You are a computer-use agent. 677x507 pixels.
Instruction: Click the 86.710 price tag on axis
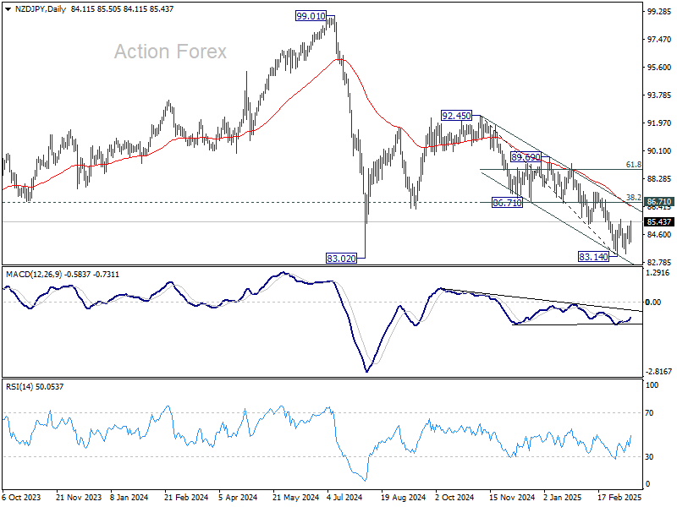pyautogui.click(x=659, y=201)
